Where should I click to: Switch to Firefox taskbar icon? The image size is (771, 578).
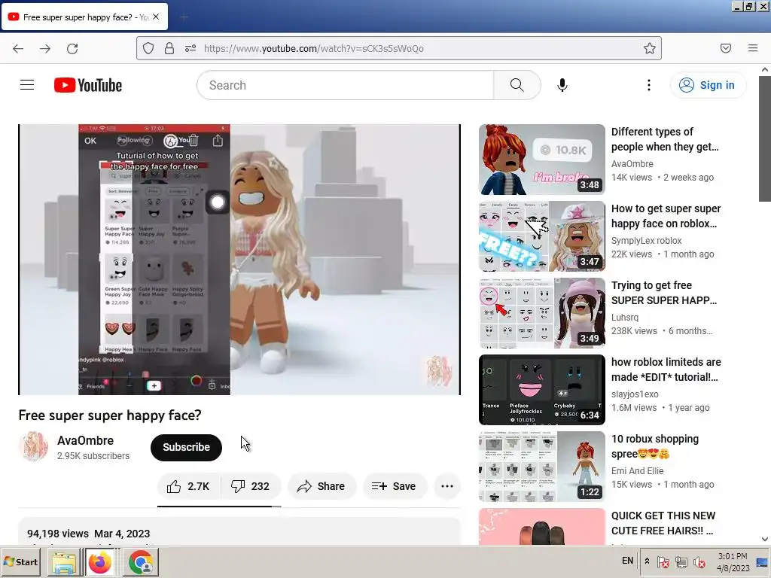pos(100,562)
